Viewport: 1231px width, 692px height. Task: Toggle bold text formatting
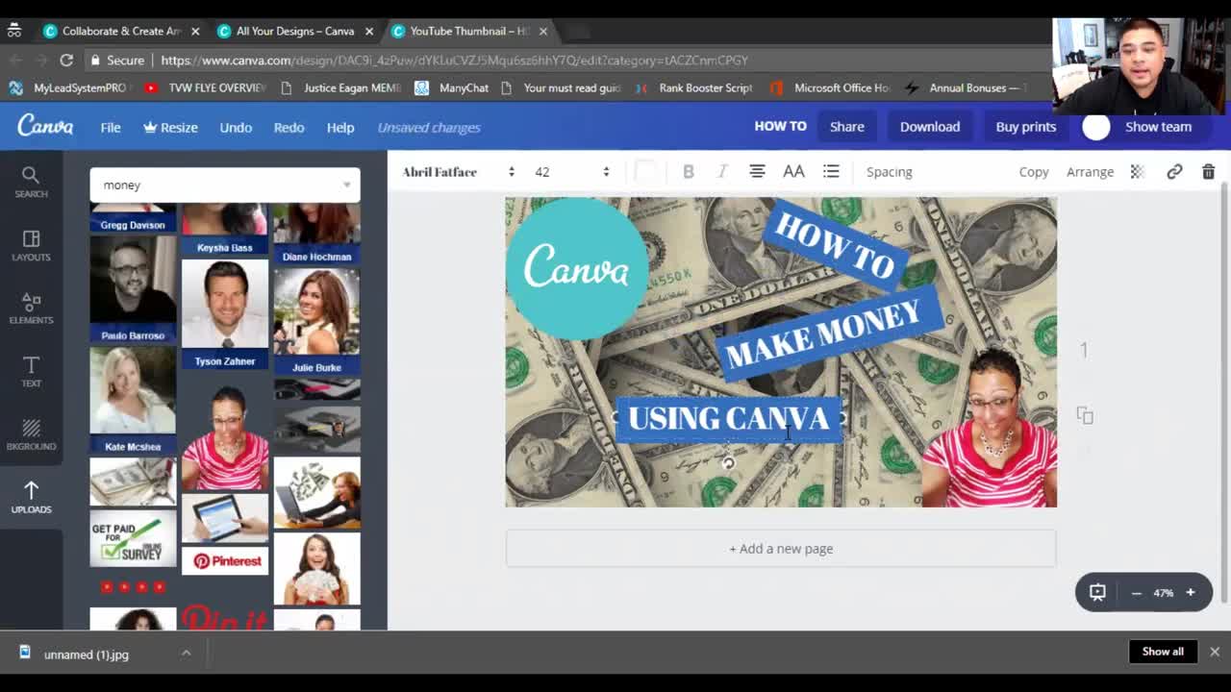point(688,172)
